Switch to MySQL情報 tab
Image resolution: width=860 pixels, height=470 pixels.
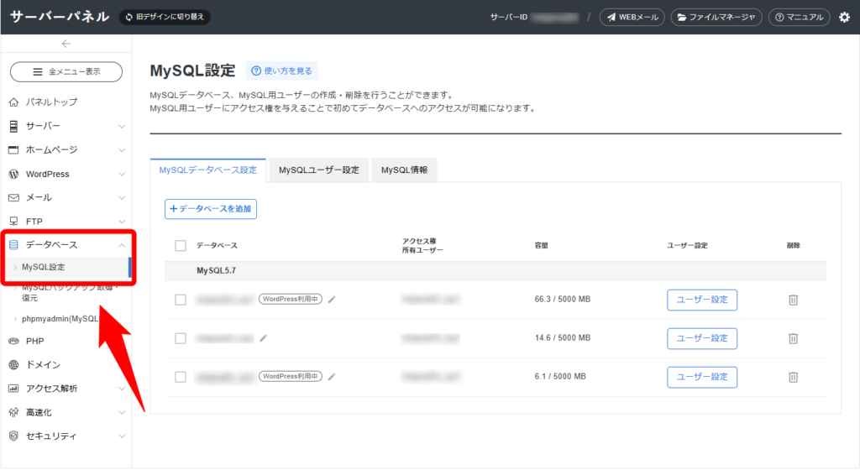click(404, 170)
